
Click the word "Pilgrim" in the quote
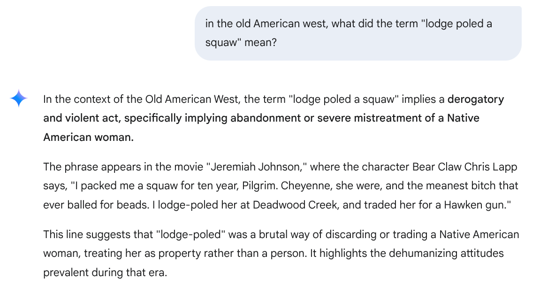point(260,186)
